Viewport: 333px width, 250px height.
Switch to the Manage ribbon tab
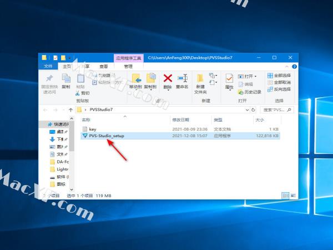(x=128, y=66)
